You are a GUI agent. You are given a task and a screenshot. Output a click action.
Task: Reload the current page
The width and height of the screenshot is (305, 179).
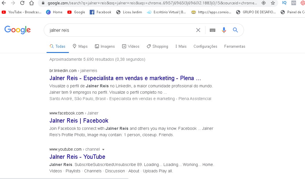click(x=22, y=3)
